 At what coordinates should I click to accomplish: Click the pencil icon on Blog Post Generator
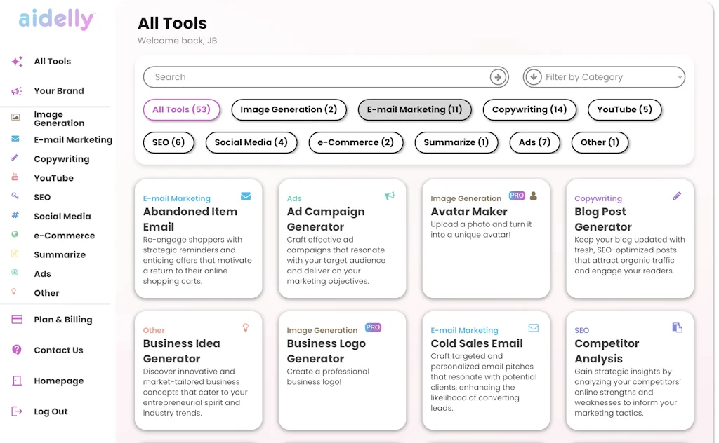pyautogui.click(x=677, y=196)
